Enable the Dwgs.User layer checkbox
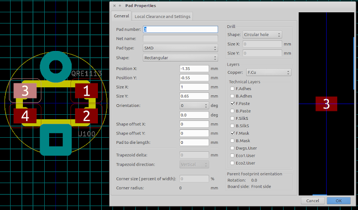The height and width of the screenshot is (210, 358). (232, 148)
